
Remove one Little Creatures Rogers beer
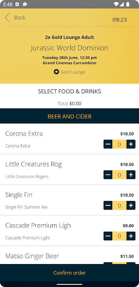tap(108, 175)
